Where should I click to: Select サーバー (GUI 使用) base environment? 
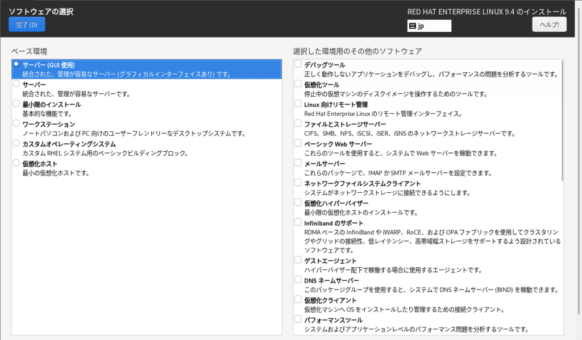coord(16,64)
